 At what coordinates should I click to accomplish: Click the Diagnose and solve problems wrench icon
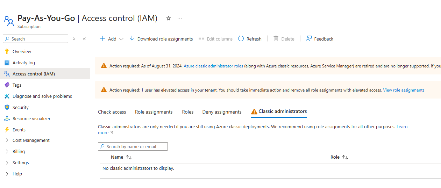pyautogui.click(x=7, y=96)
